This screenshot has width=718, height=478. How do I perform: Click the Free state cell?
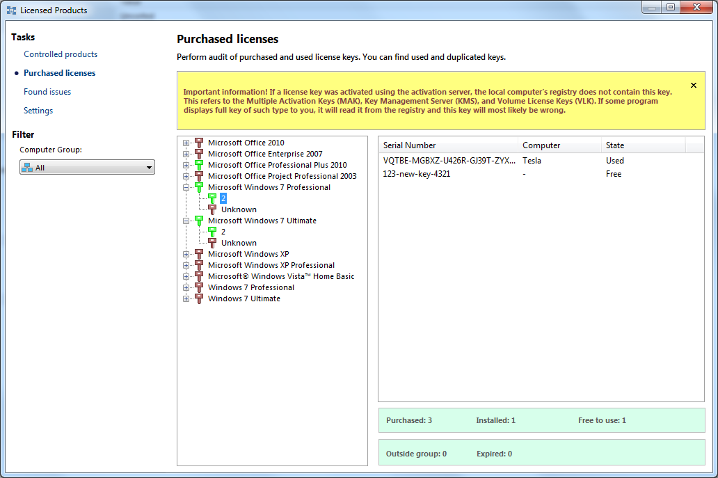pyautogui.click(x=614, y=174)
